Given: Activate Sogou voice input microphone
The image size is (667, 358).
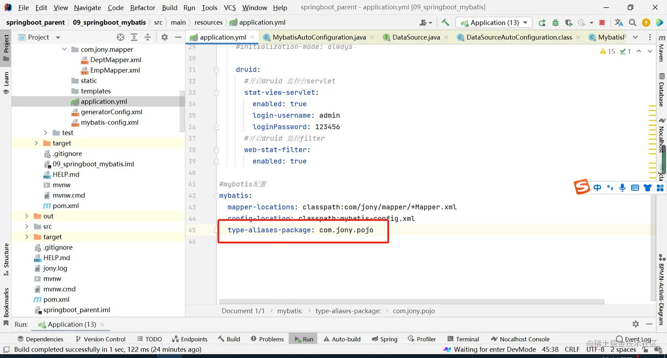Looking at the screenshot, I should tap(622, 187).
